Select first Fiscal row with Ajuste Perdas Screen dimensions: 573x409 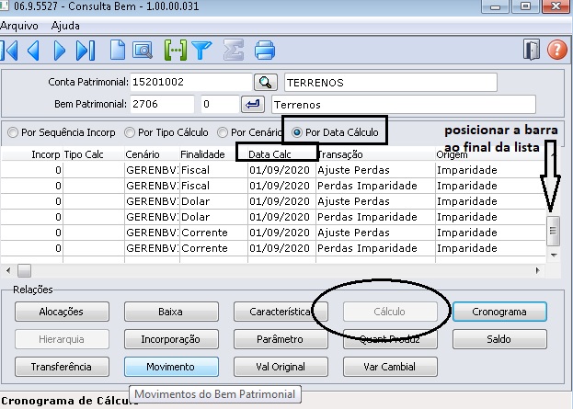tap(273, 170)
